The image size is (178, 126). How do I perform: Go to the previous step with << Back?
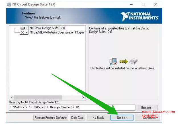coord(98,118)
